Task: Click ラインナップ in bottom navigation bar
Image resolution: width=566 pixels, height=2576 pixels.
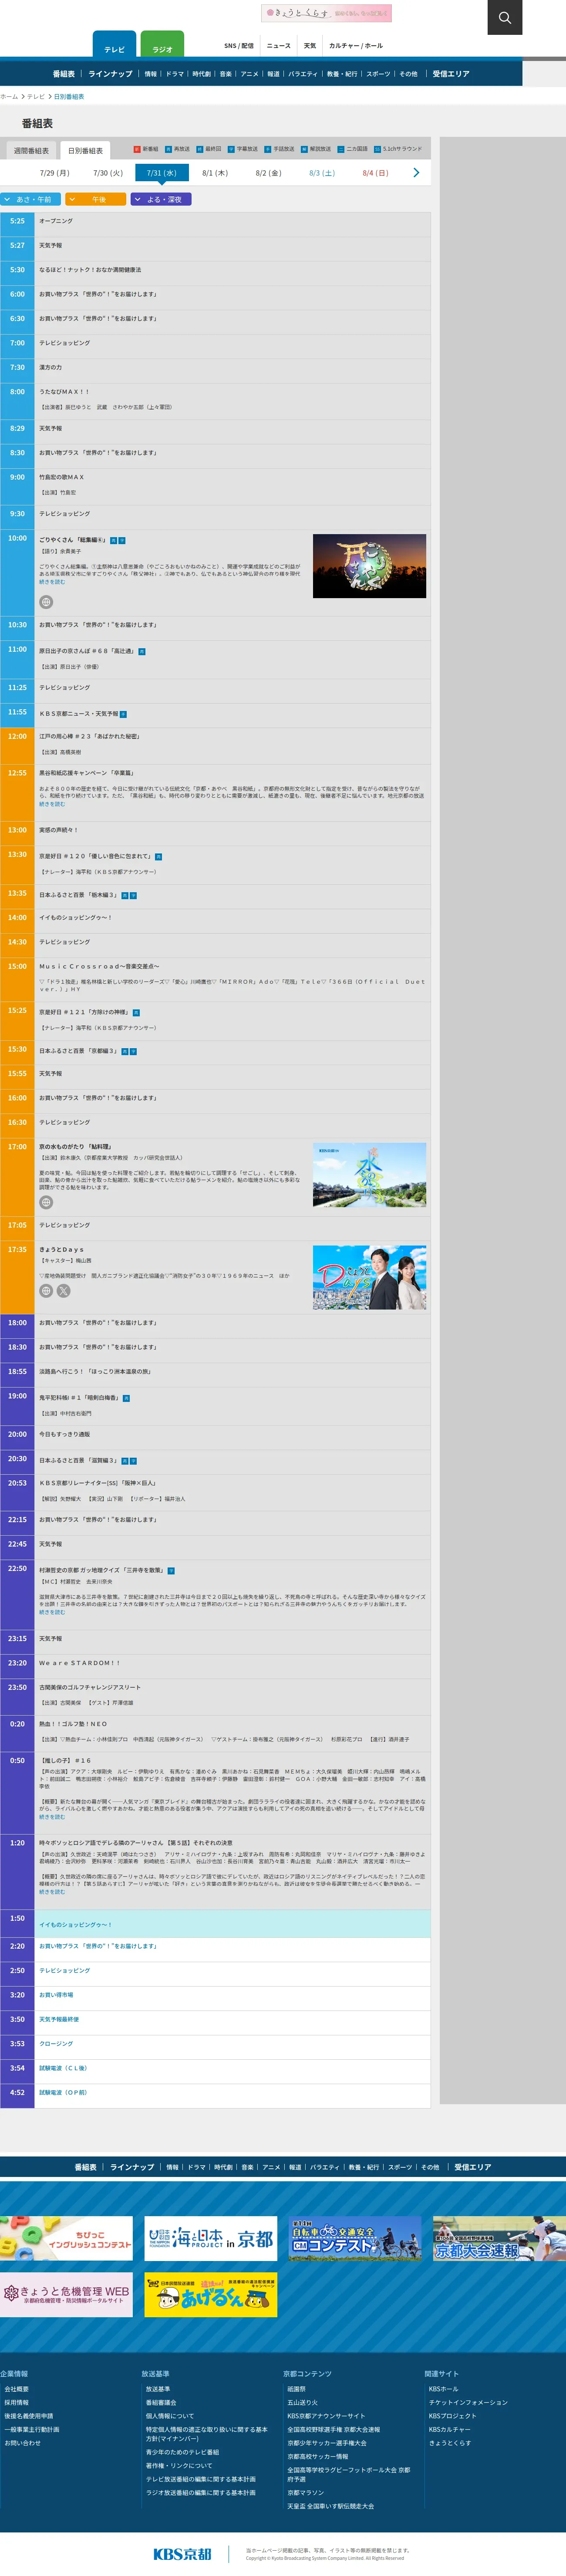Action: [x=132, y=2167]
